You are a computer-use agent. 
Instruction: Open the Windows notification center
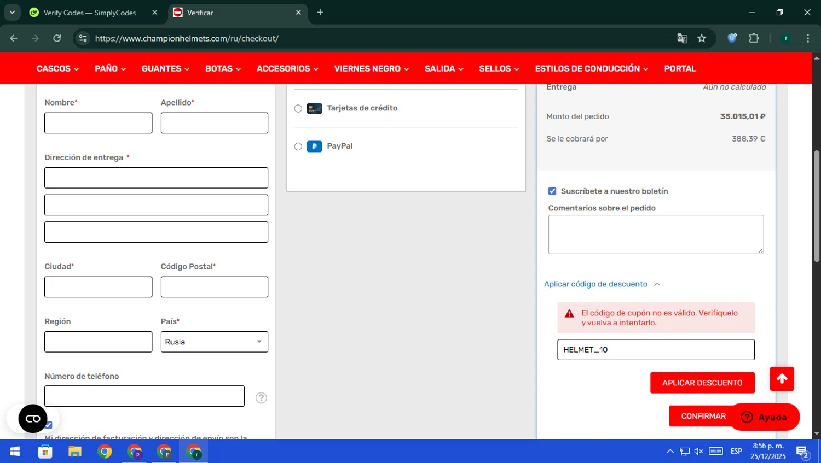pyautogui.click(x=803, y=452)
